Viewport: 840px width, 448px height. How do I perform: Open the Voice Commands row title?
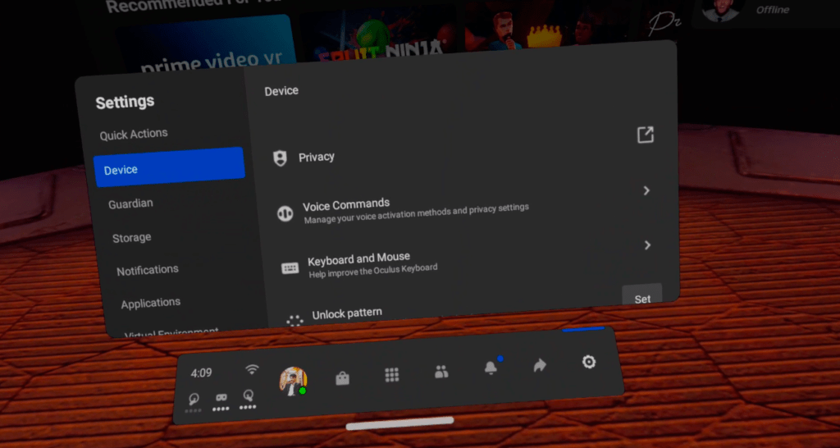click(346, 204)
